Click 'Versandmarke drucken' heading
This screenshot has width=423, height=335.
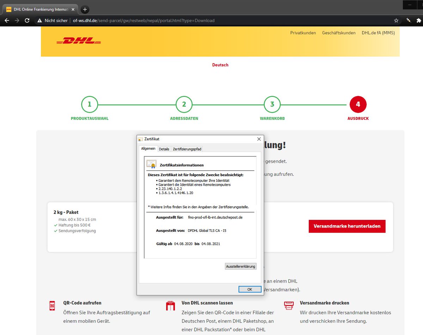tap(325, 303)
